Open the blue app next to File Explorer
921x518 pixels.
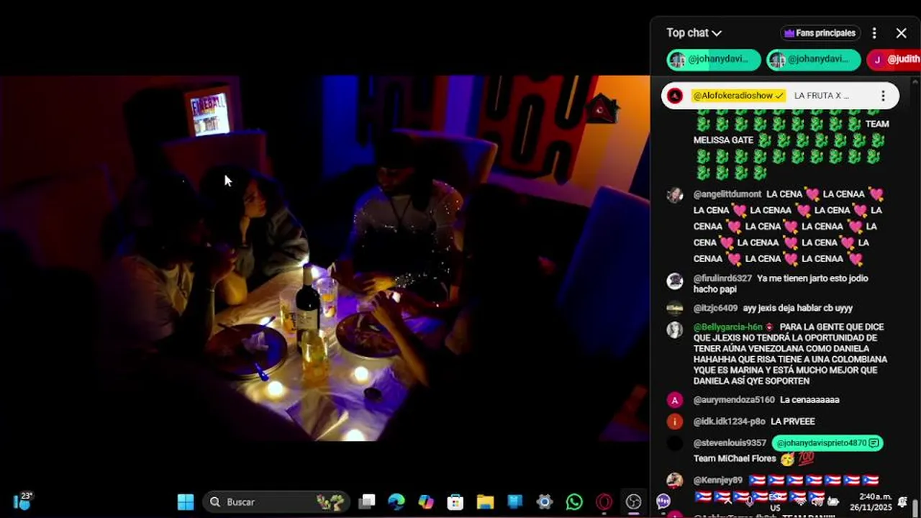pyautogui.click(x=514, y=501)
